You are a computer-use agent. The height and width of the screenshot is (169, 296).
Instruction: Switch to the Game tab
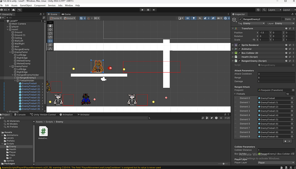66,14
